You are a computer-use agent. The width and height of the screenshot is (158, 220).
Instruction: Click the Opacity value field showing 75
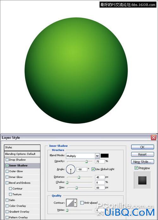click(100, 161)
